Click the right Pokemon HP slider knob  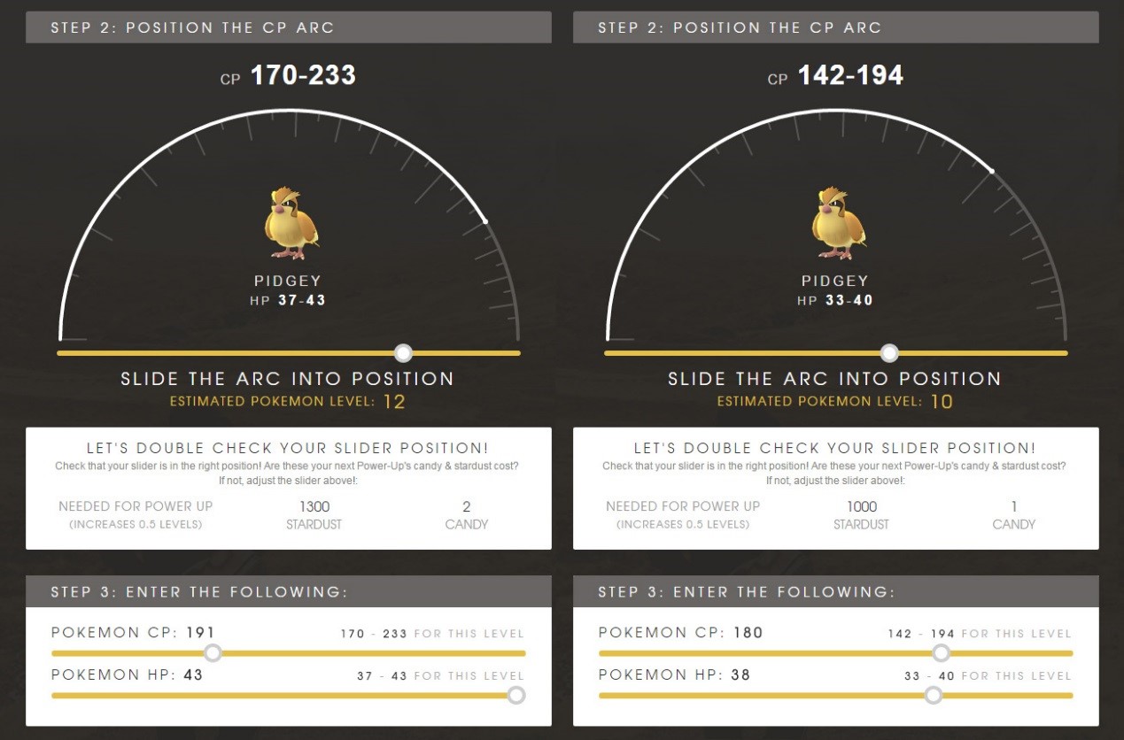pyautogui.click(x=933, y=696)
